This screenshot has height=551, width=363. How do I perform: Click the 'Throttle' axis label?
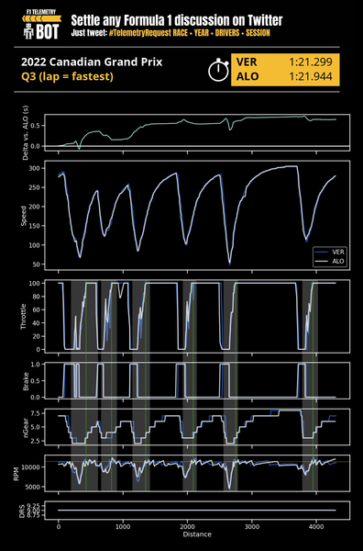click(x=24, y=316)
